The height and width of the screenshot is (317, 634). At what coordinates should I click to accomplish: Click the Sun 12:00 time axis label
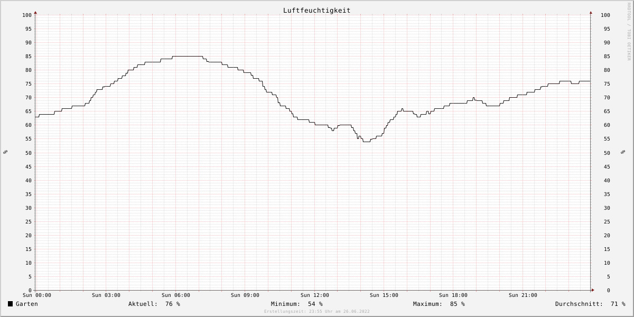[315, 295]
